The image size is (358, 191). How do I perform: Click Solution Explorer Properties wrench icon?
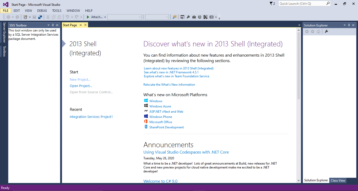tap(326, 31)
